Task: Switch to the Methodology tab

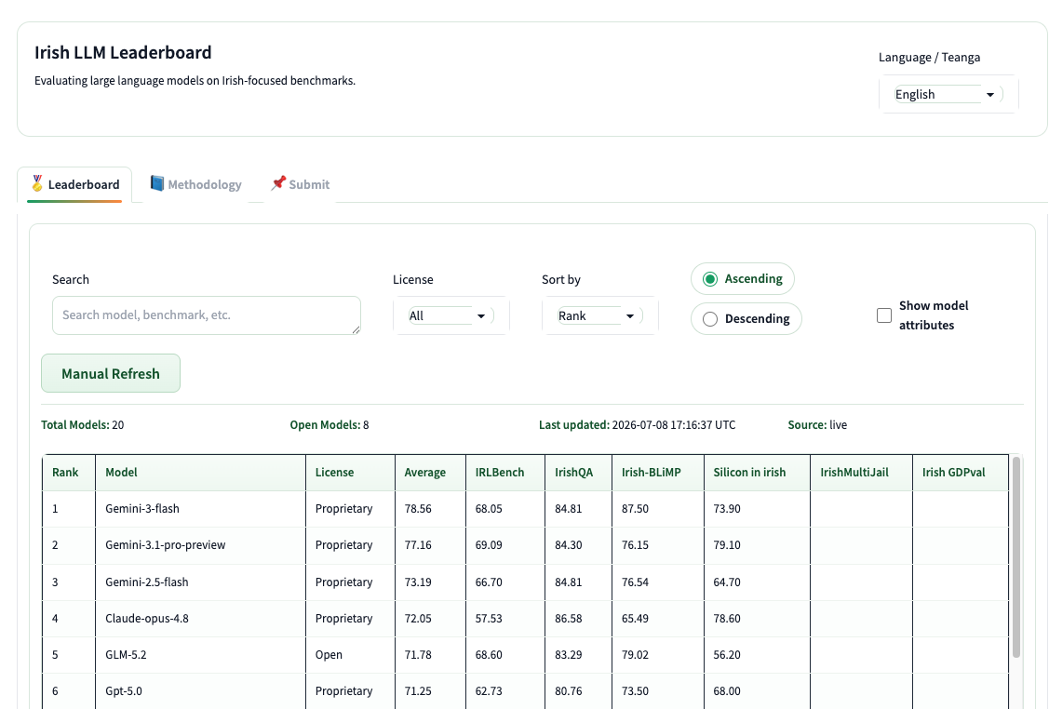Action: (195, 184)
